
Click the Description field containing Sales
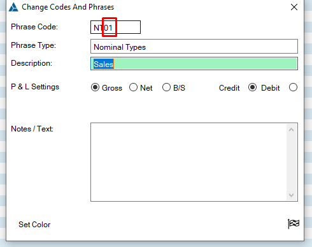coord(194,64)
